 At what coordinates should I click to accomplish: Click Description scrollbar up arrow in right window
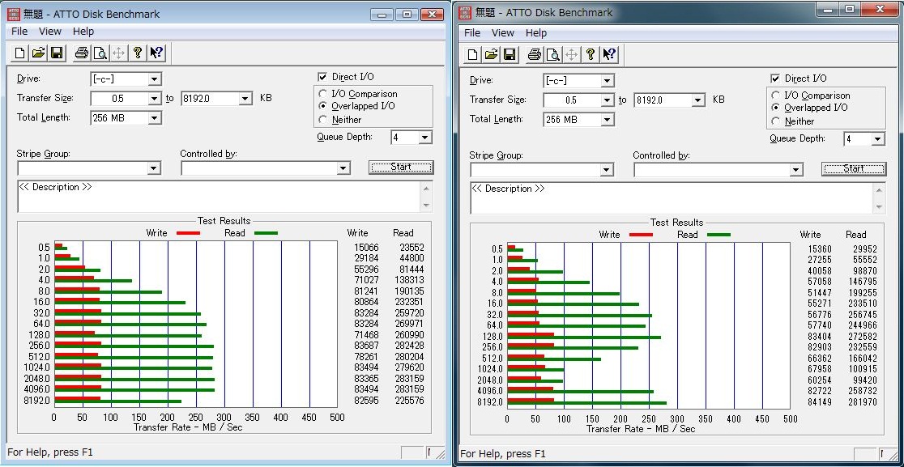(879, 190)
